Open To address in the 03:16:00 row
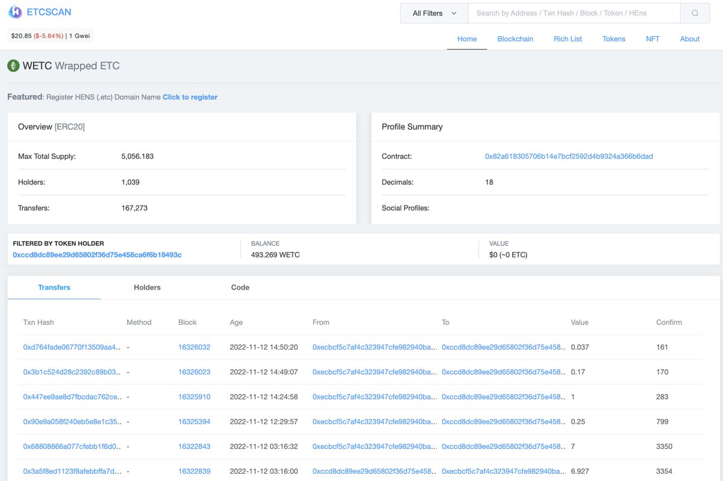The image size is (723, 481). (x=504, y=471)
